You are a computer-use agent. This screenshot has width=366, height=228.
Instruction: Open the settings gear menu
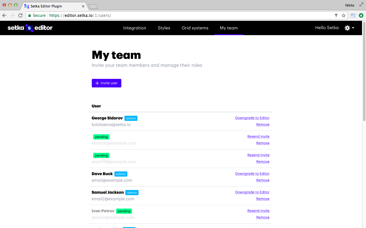349,28
